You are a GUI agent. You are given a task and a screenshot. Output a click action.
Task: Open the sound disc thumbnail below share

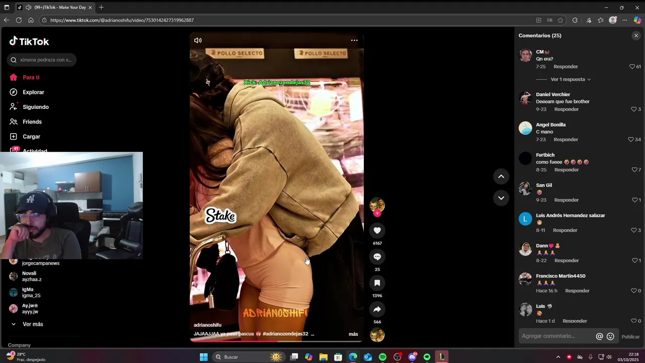click(377, 335)
